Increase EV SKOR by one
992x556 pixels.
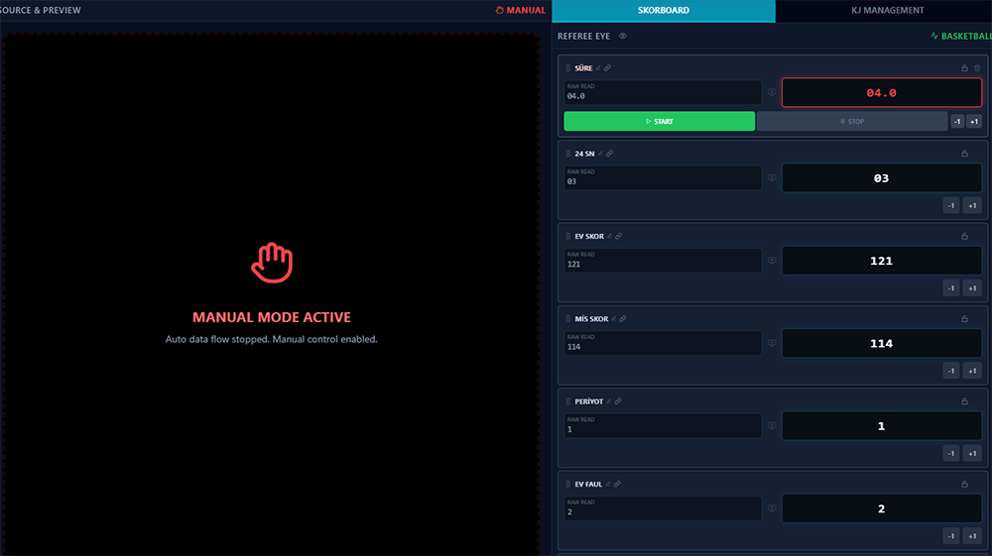pyautogui.click(x=972, y=288)
